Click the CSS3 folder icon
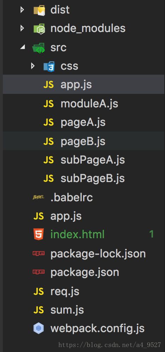 [x=49, y=66]
